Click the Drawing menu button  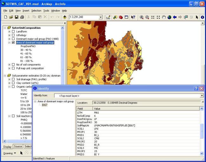tap(8, 153)
